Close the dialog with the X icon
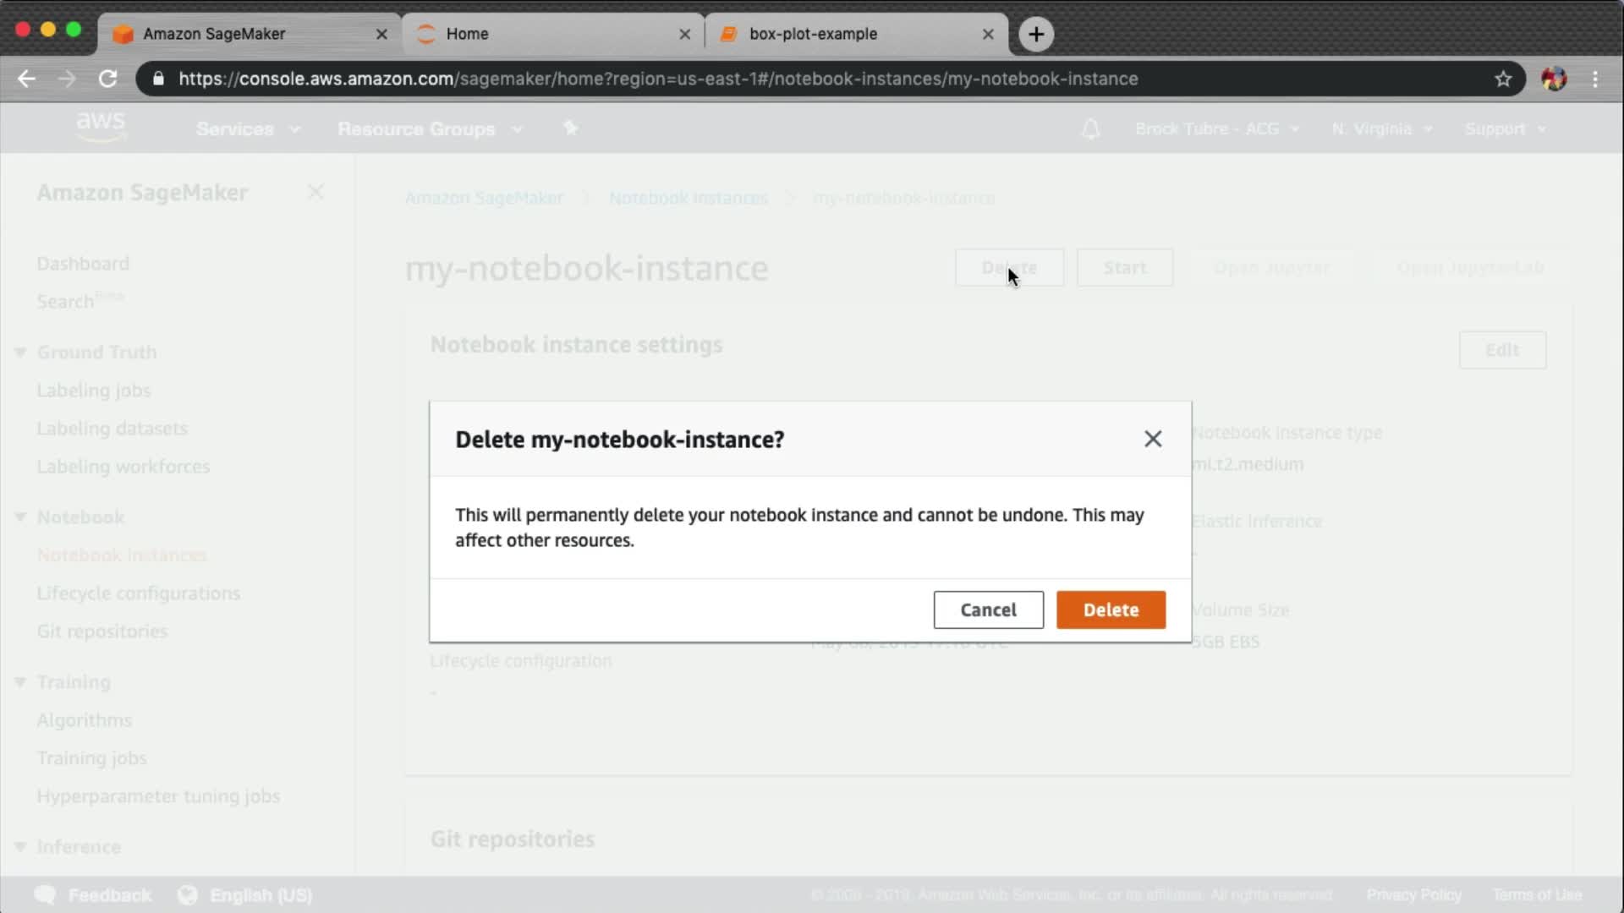This screenshot has width=1624, height=913. coord(1152,439)
